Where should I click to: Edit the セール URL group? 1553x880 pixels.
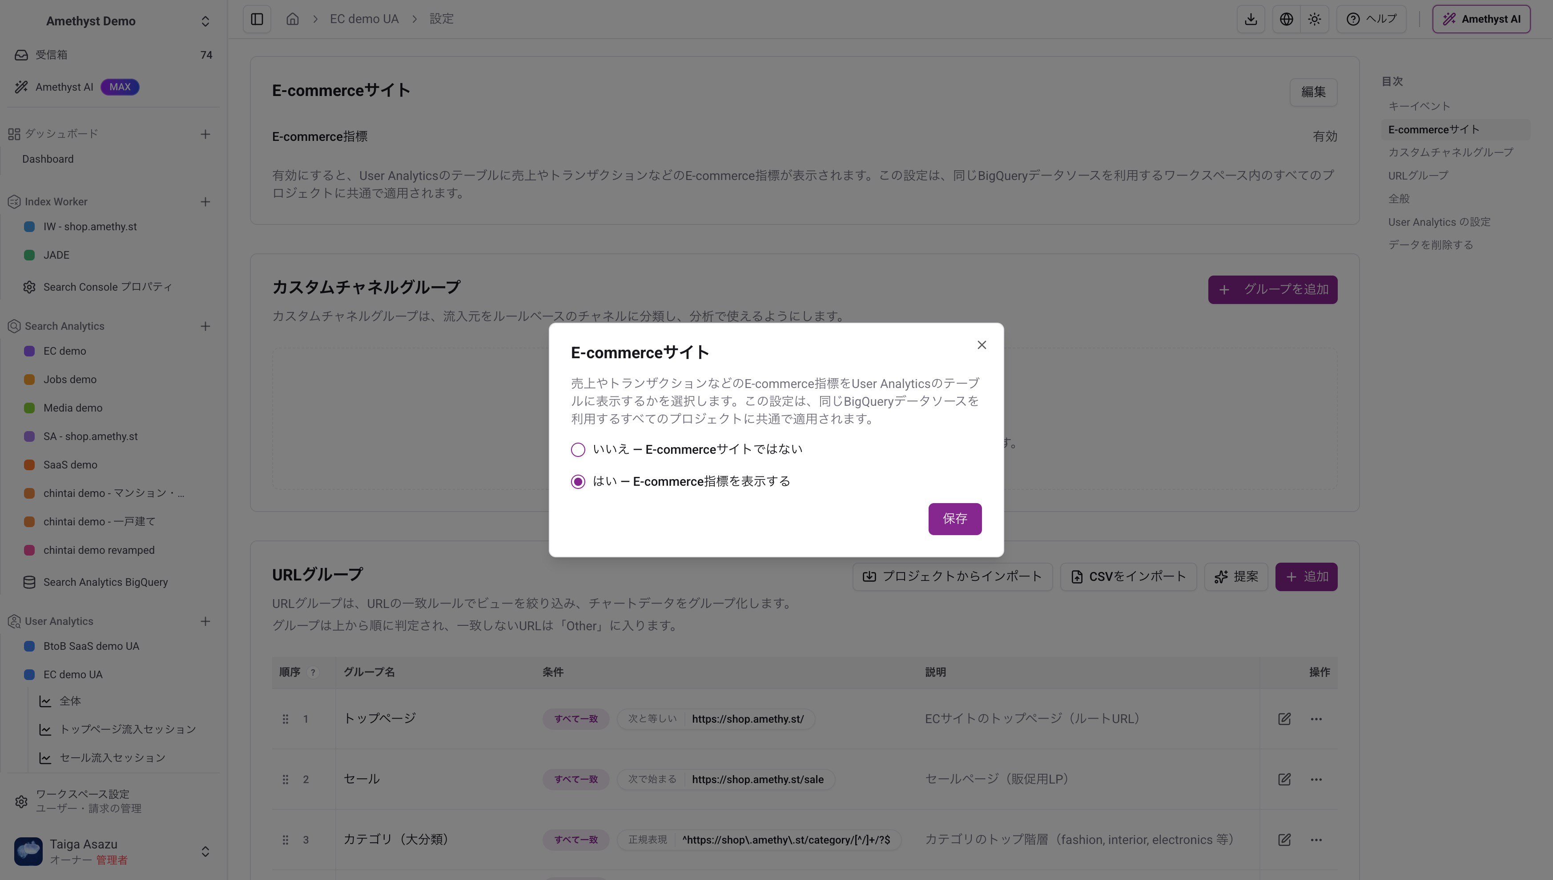[1284, 780]
